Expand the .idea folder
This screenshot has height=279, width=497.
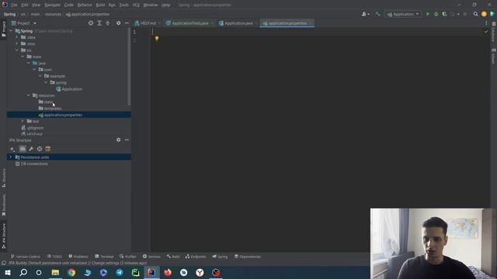pyautogui.click(x=17, y=37)
